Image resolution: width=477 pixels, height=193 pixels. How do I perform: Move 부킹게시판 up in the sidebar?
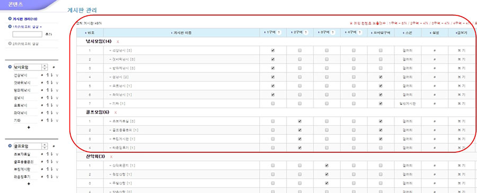[x=48, y=169]
